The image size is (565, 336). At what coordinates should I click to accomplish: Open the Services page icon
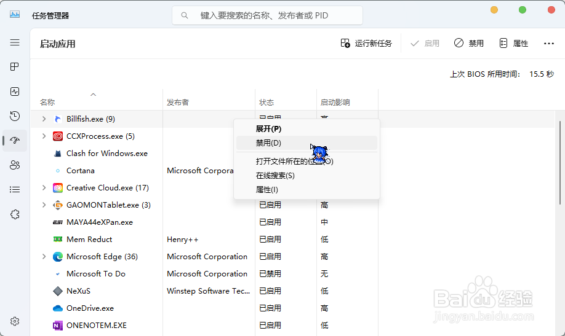tap(15, 214)
